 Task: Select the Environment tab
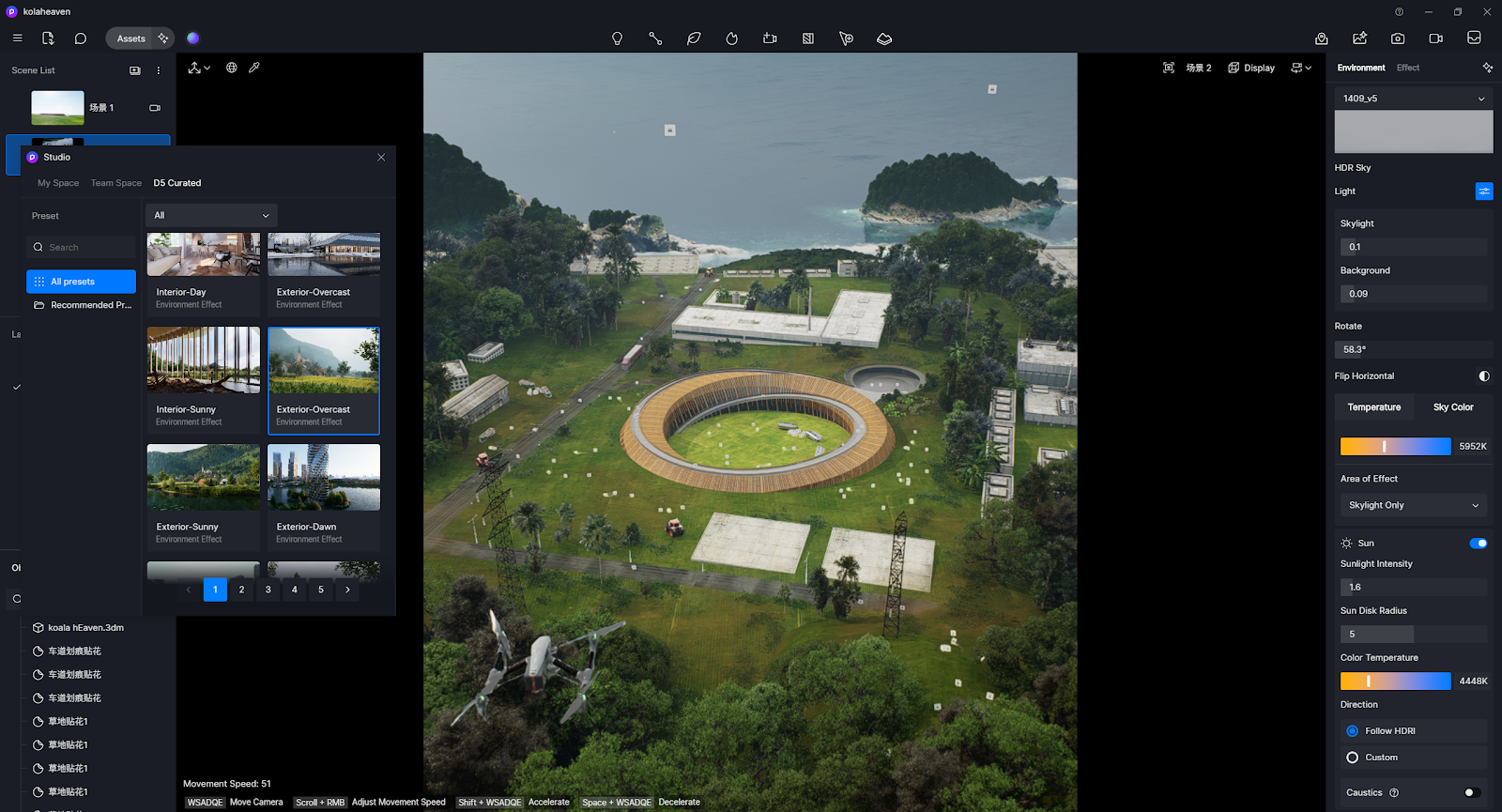click(1361, 68)
